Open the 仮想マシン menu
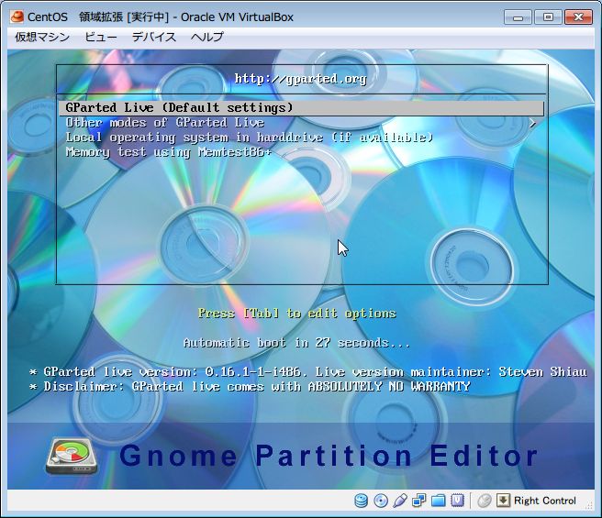Viewport: 602px width, 518px height. 42,37
